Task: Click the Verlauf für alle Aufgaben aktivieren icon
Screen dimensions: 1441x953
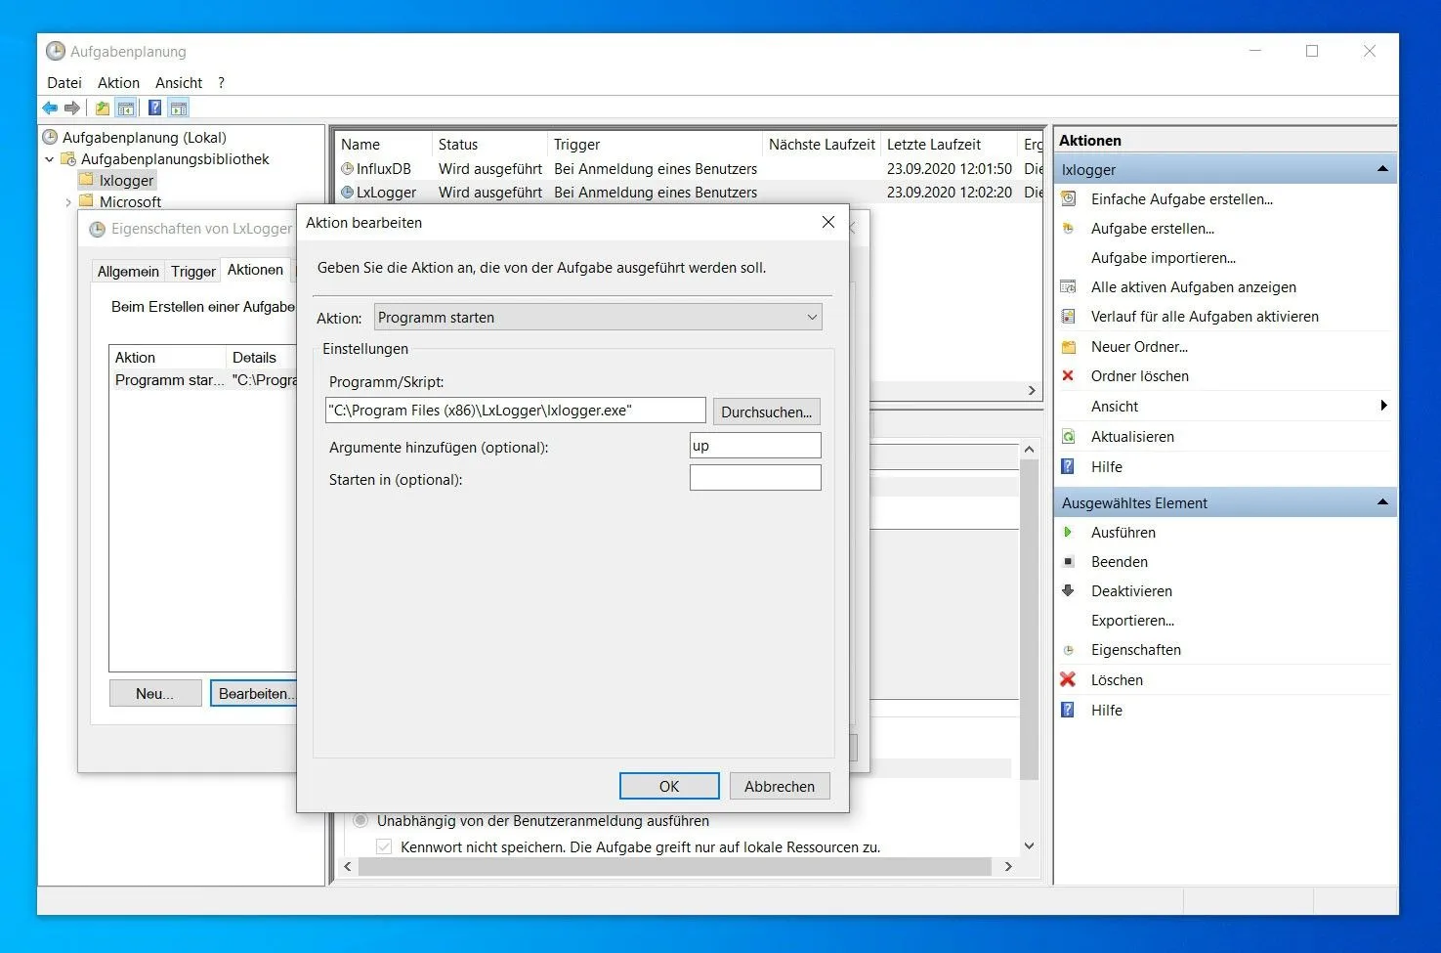Action: pyautogui.click(x=1069, y=316)
